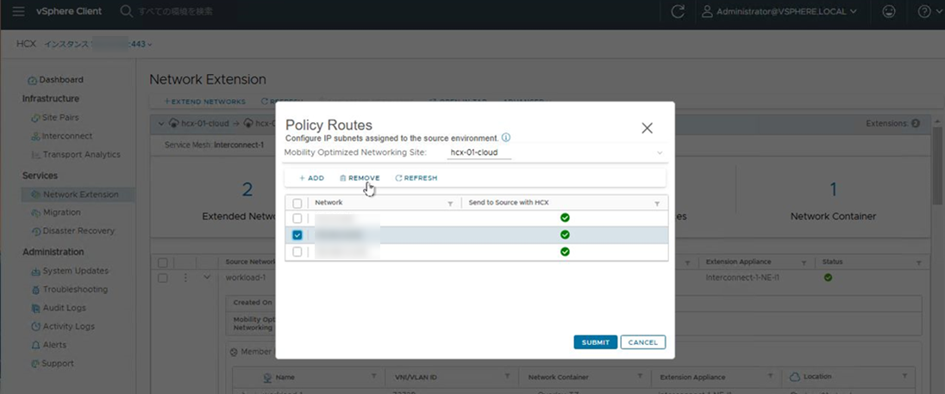
Task: Click the CANCEL button
Action: 643,342
